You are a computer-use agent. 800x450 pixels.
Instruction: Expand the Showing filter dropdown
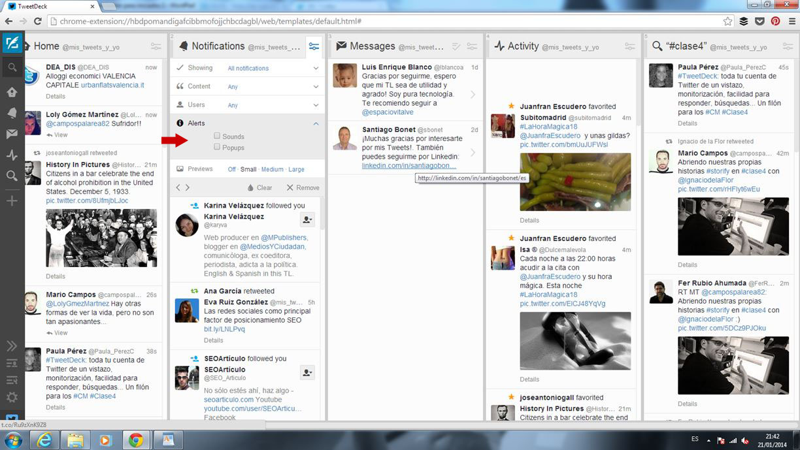316,68
